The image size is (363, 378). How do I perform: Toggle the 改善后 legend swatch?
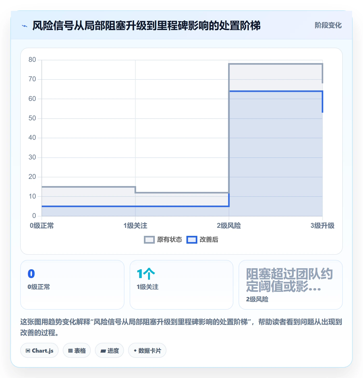[x=192, y=240]
